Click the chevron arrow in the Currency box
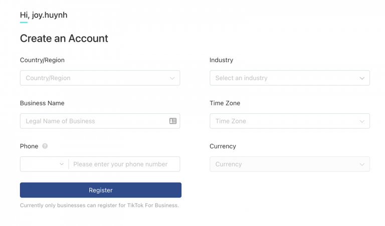Viewport: 385px width, 226px height. tap(362, 164)
